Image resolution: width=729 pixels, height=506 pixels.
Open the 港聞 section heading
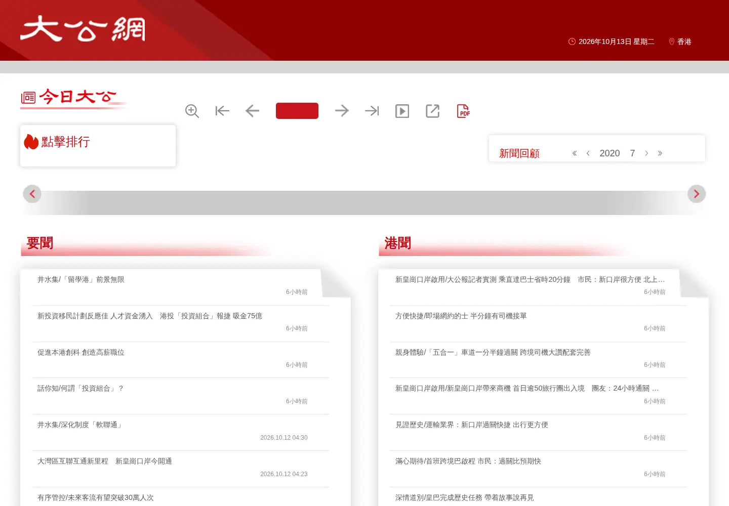tap(398, 243)
